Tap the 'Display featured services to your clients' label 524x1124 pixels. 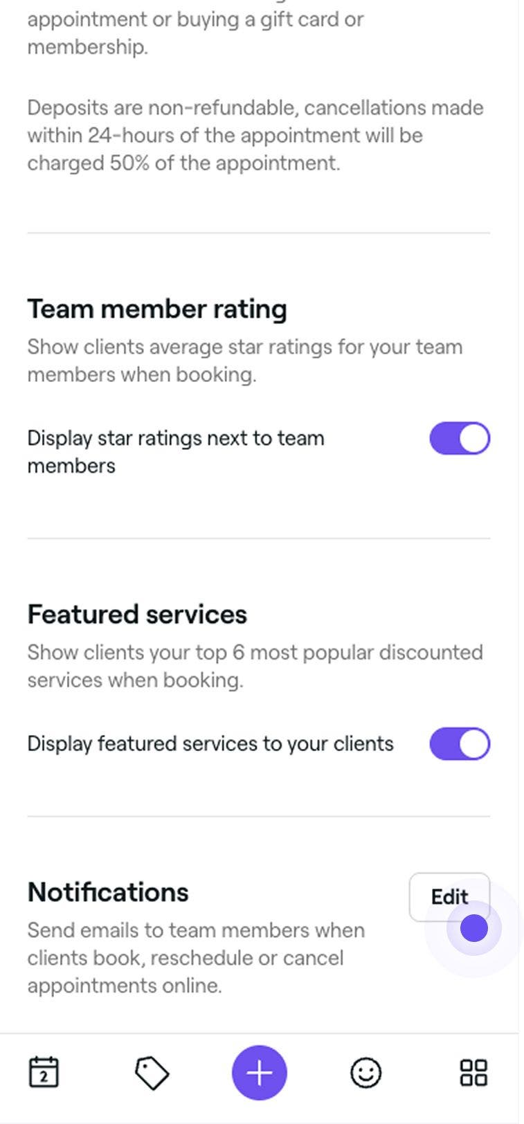210,744
